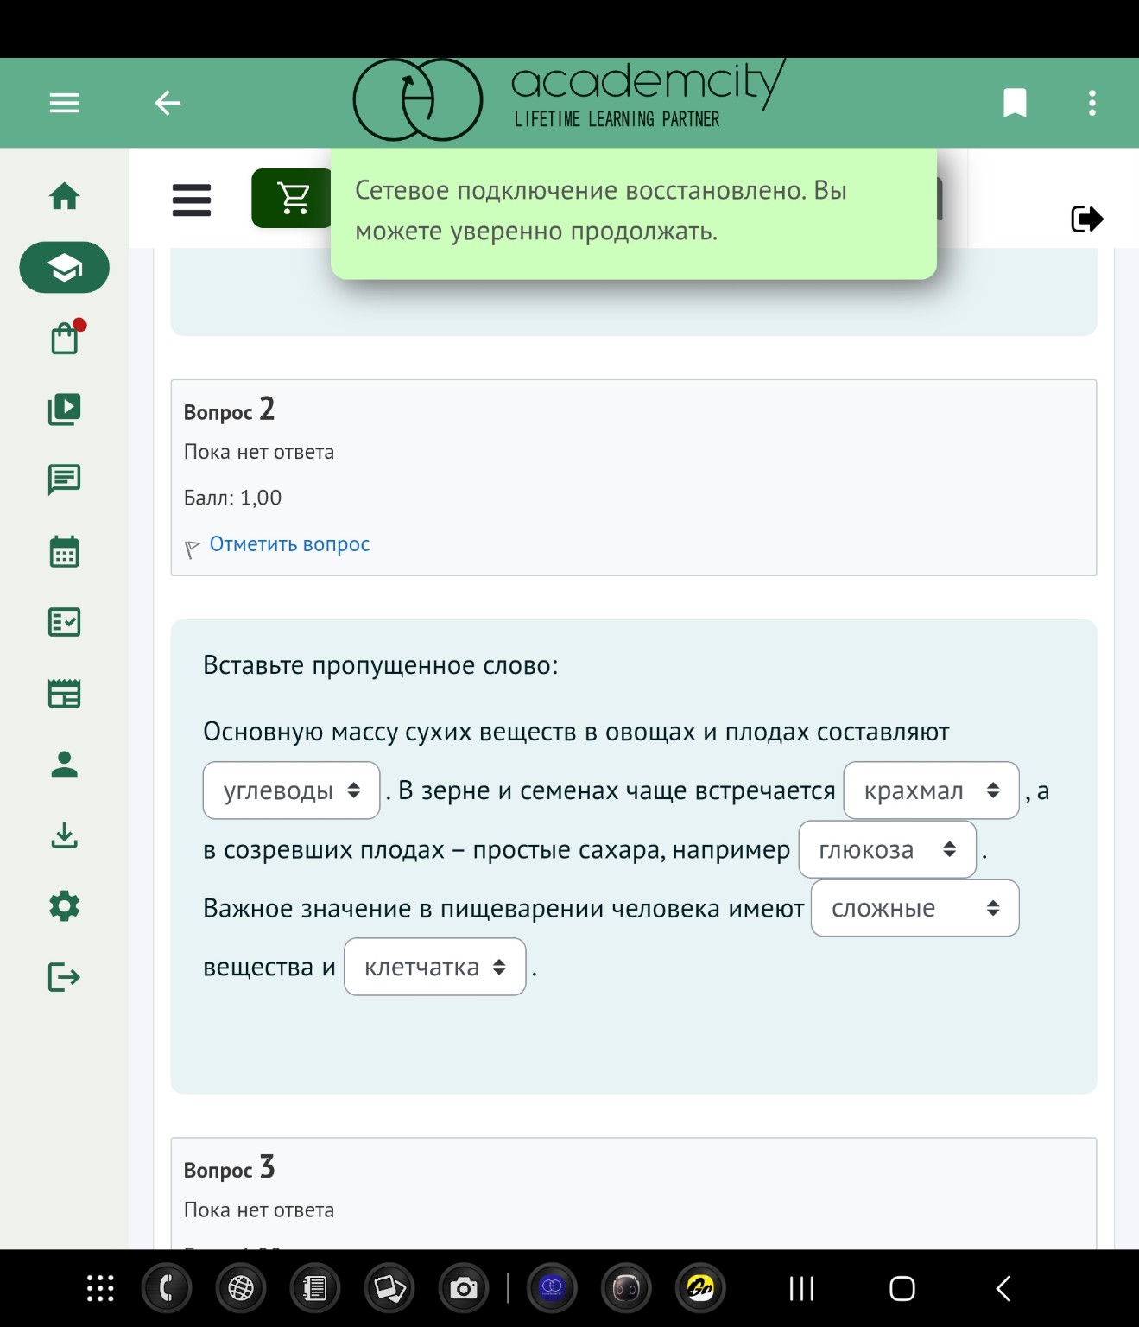Image resolution: width=1139 pixels, height=1327 pixels.
Task: Open the hamburger menu in the green header
Action: pyautogui.click(x=63, y=103)
